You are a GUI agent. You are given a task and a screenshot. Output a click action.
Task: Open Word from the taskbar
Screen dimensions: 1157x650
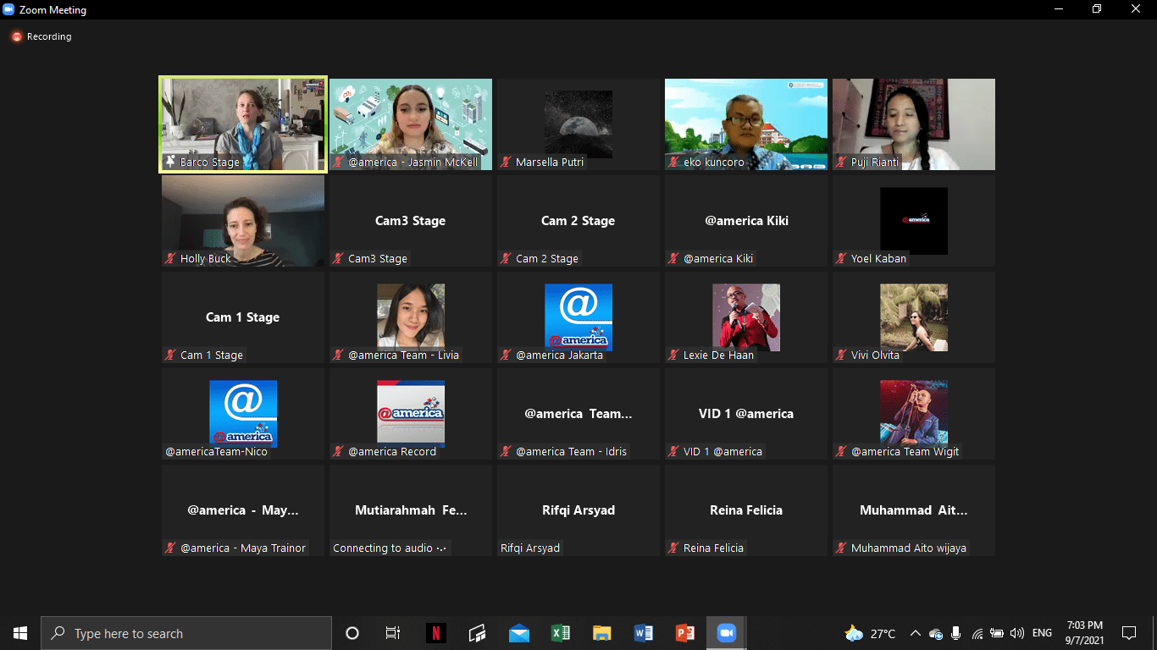pyautogui.click(x=643, y=633)
